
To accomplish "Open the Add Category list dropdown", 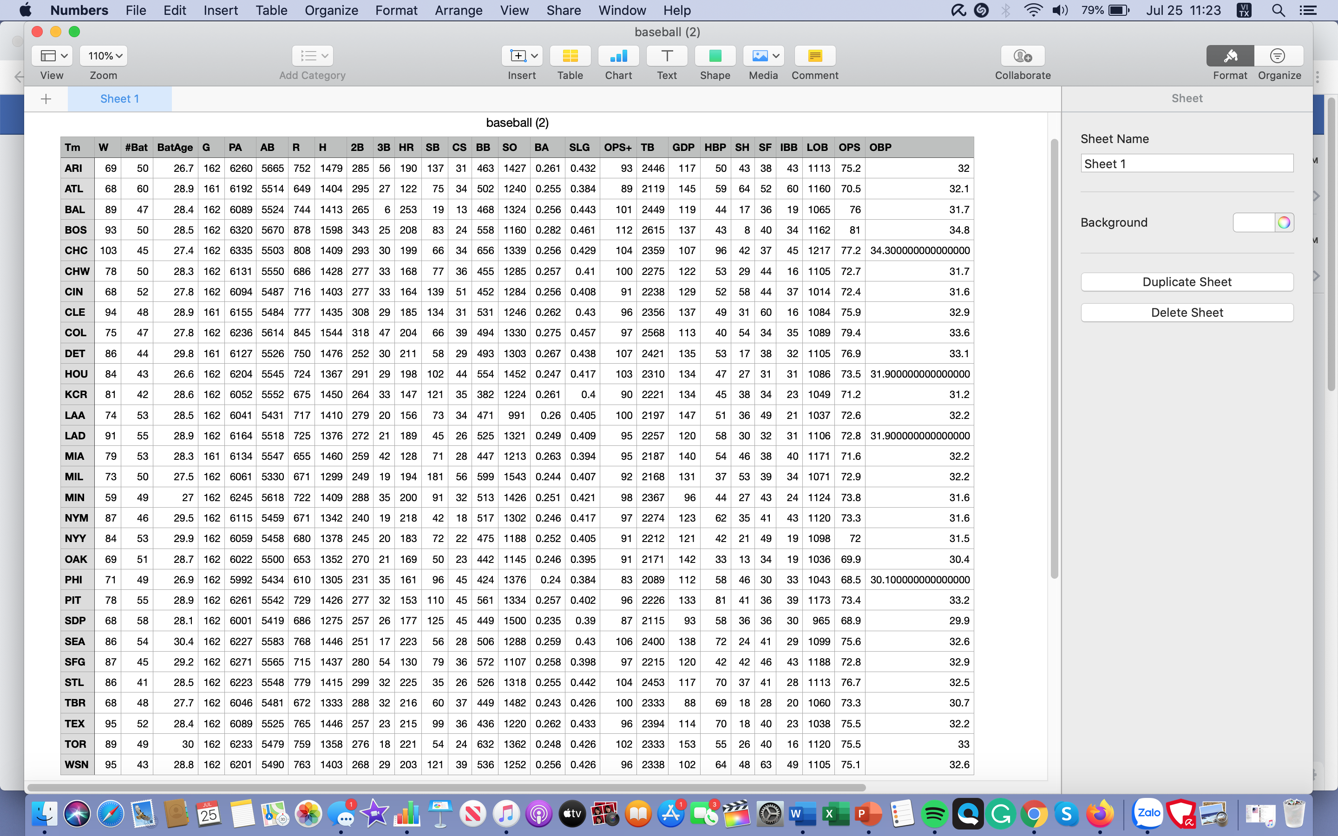I will (x=311, y=55).
